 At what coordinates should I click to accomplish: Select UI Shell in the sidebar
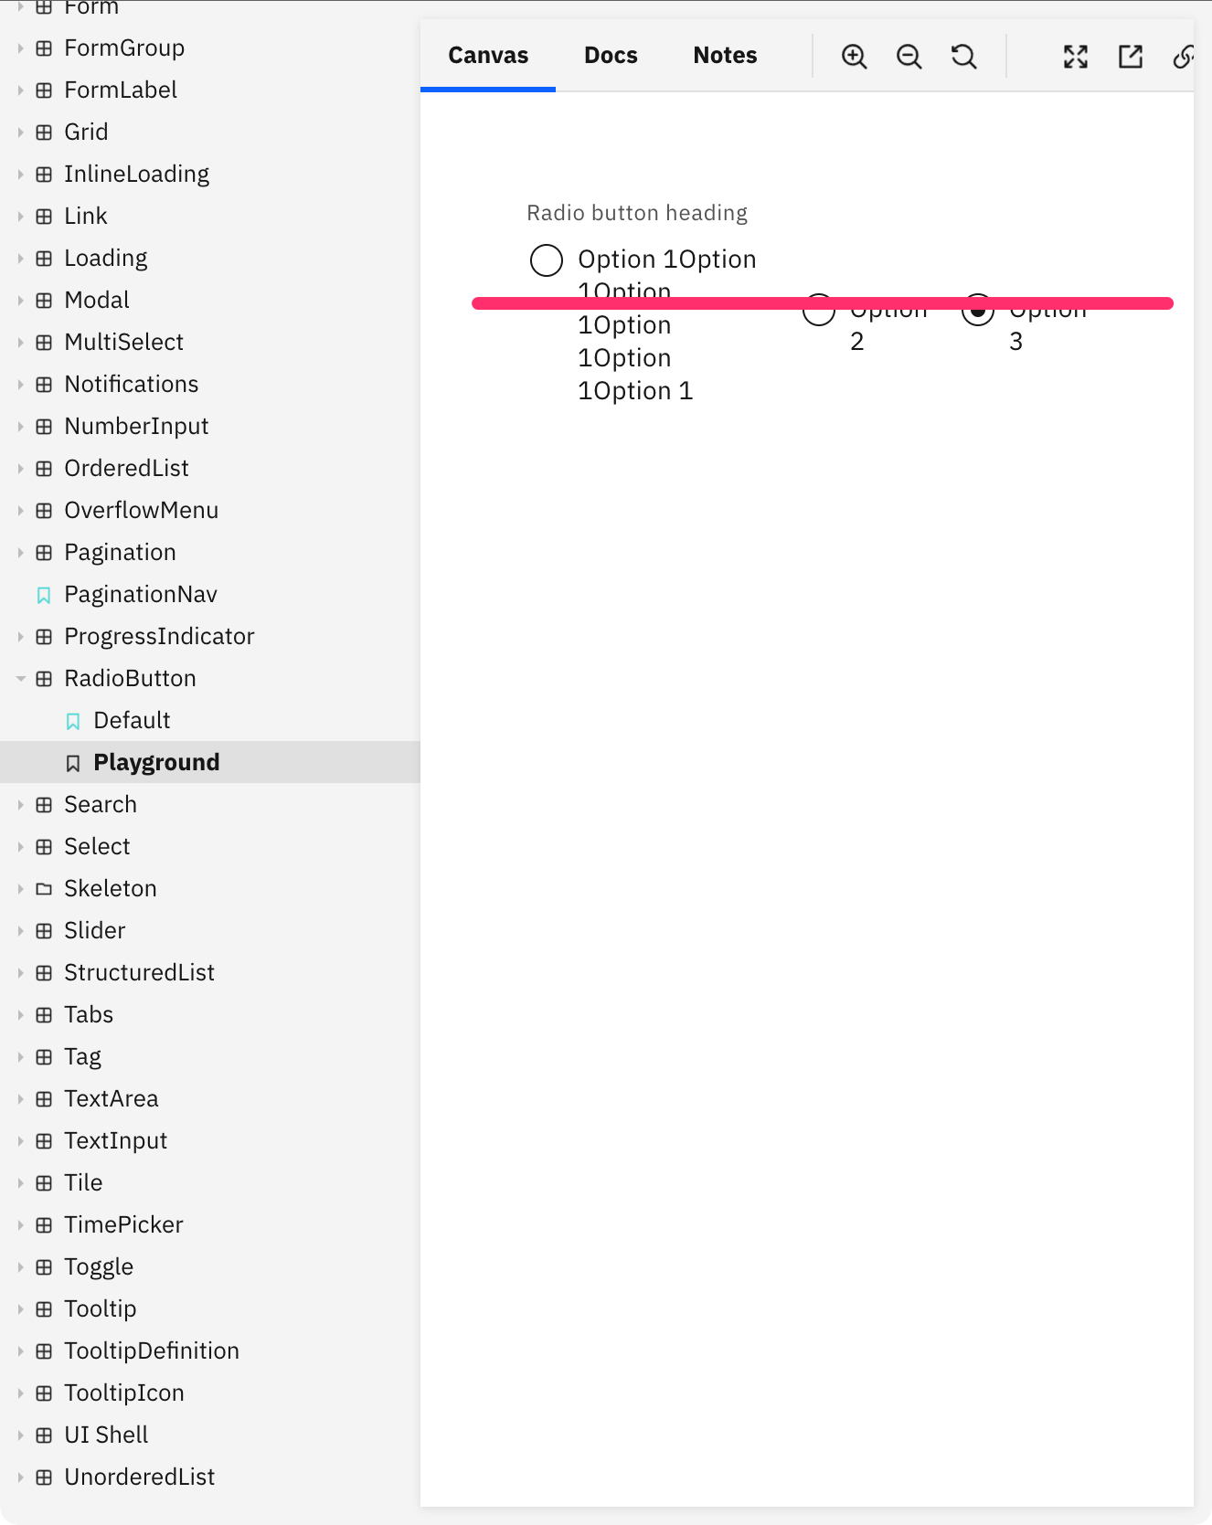tap(106, 1435)
